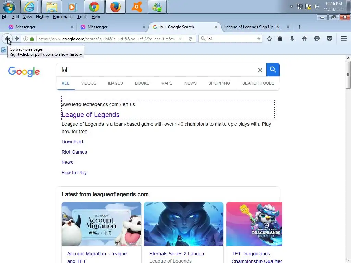Click the Firefox address bar URL
Viewport: 351px width, 263px height.
point(107,39)
